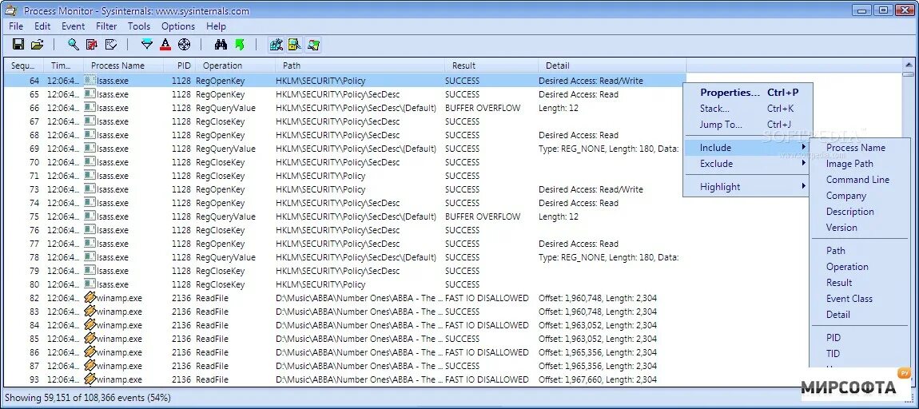Click BUFFER OVERFLOW result in row 66
Screen dimensions: 919x409
(x=483, y=108)
